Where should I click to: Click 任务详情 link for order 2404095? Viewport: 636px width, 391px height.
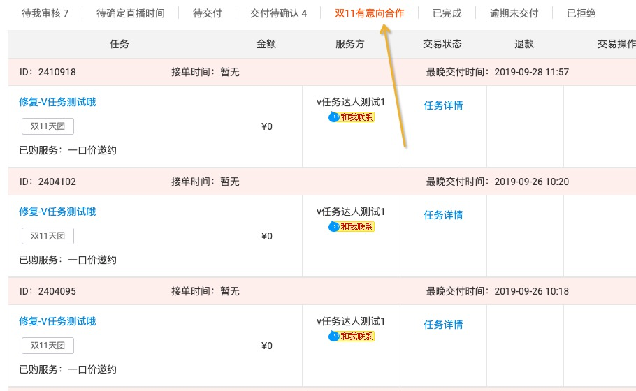tap(443, 325)
